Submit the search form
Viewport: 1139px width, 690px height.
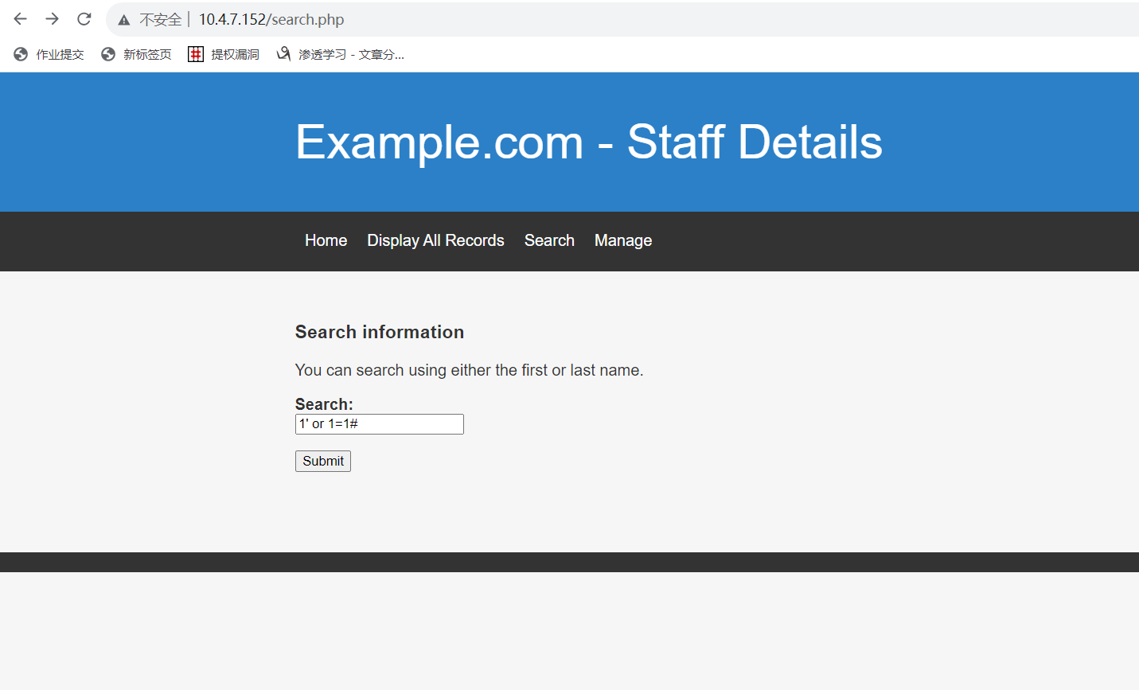click(x=323, y=461)
